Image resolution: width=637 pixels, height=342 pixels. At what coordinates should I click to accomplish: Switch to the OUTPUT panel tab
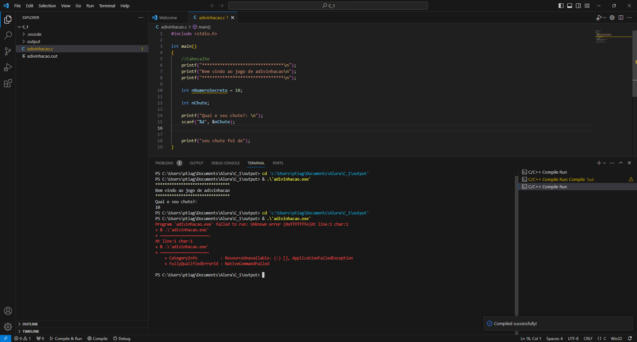click(196, 163)
